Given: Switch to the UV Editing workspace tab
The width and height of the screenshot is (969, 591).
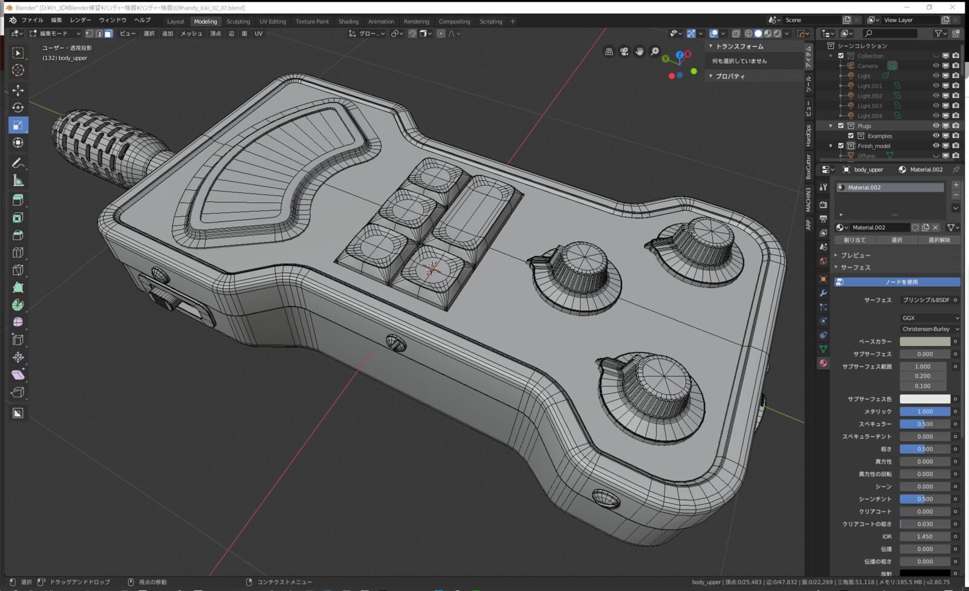Looking at the screenshot, I should point(273,22).
